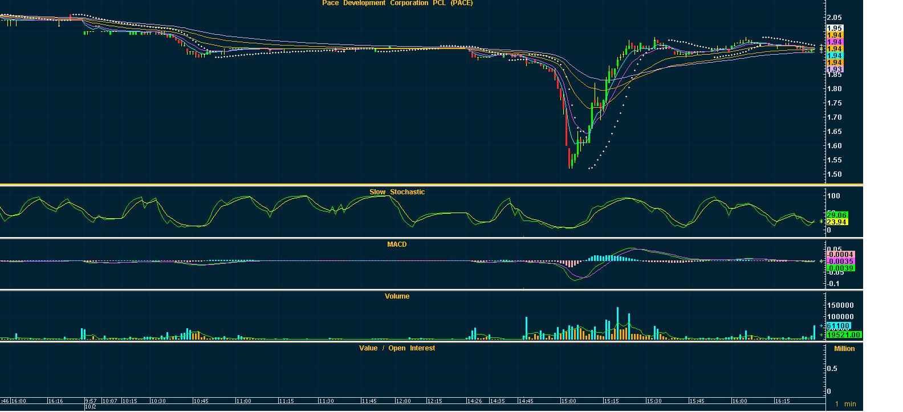Click the white 1.95 price label
Image resolution: width=903 pixels, height=412 pixels.
coord(834,28)
